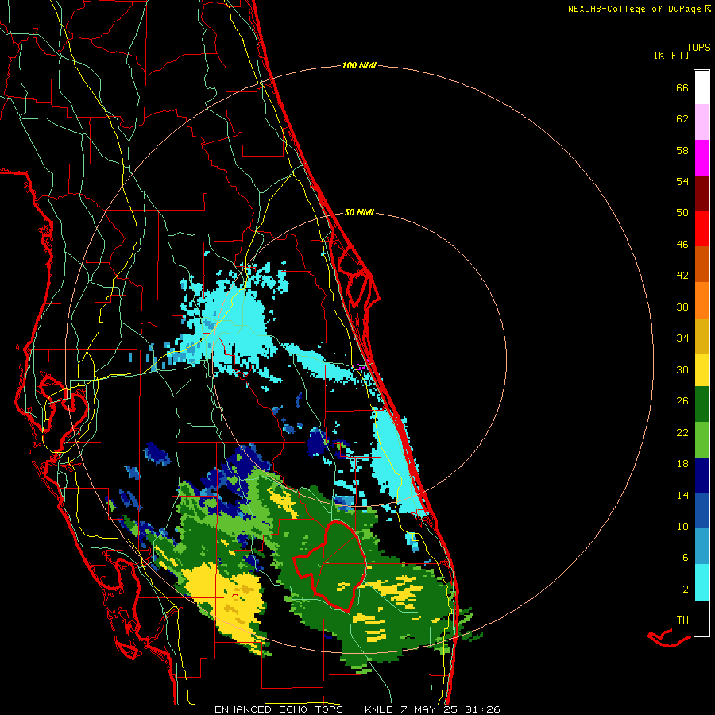715x715 pixels.
Task: Click the legend value 62
Action: click(x=682, y=119)
